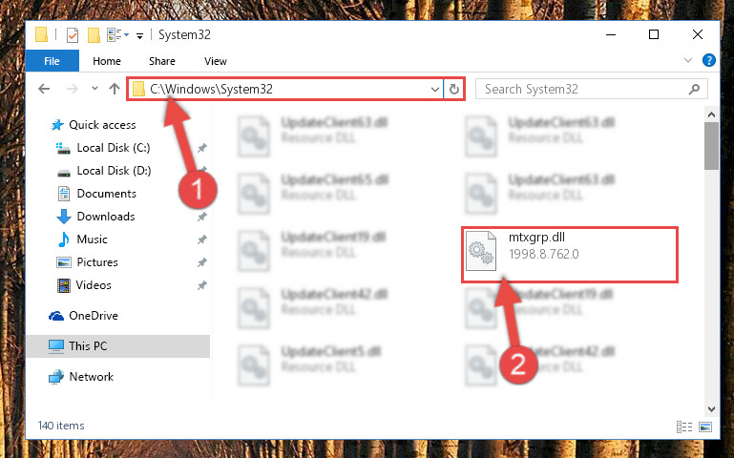Go up one folder level
734x458 pixels.
coord(115,89)
